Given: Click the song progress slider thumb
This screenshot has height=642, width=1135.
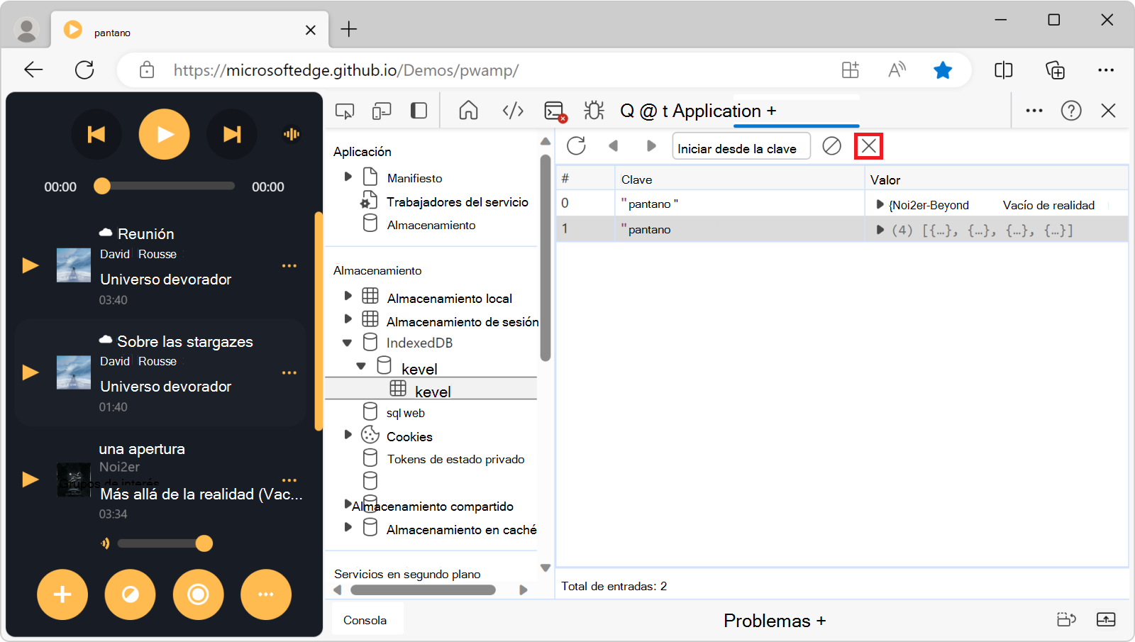Looking at the screenshot, I should point(102,186).
